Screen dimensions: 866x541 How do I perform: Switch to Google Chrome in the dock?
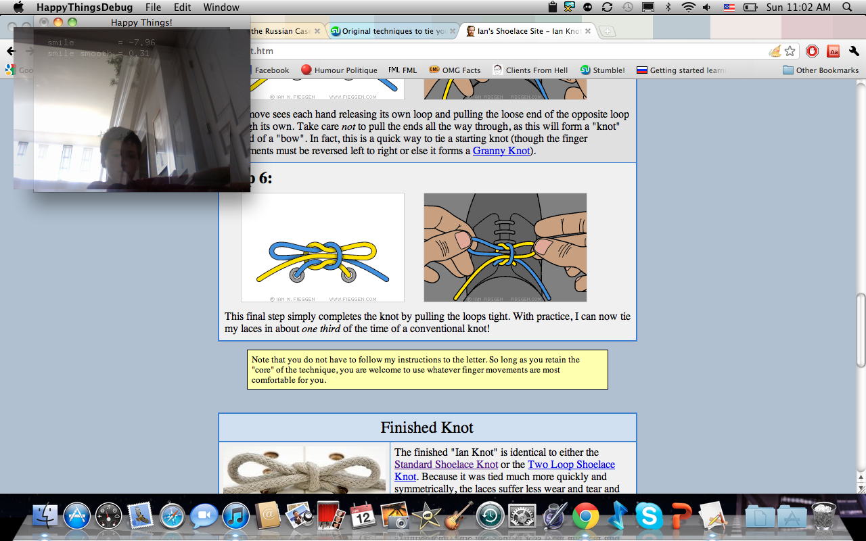click(x=586, y=517)
